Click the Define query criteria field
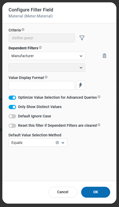The height and width of the screenshot is (207, 119). pyautogui.click(x=42, y=38)
